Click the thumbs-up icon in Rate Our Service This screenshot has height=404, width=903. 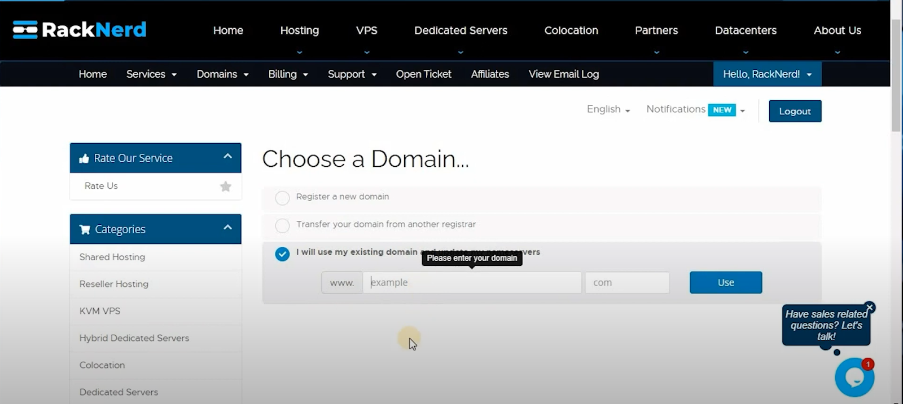coord(84,158)
